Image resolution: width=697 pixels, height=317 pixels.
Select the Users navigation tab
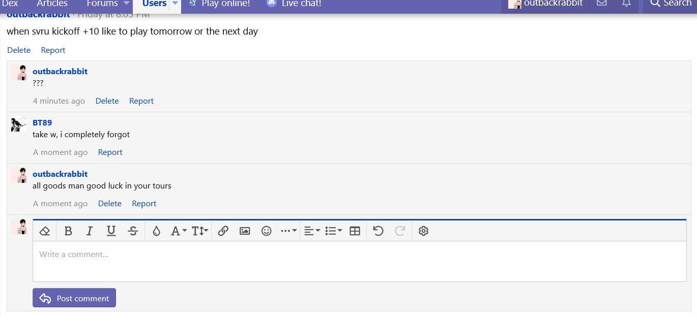click(155, 4)
